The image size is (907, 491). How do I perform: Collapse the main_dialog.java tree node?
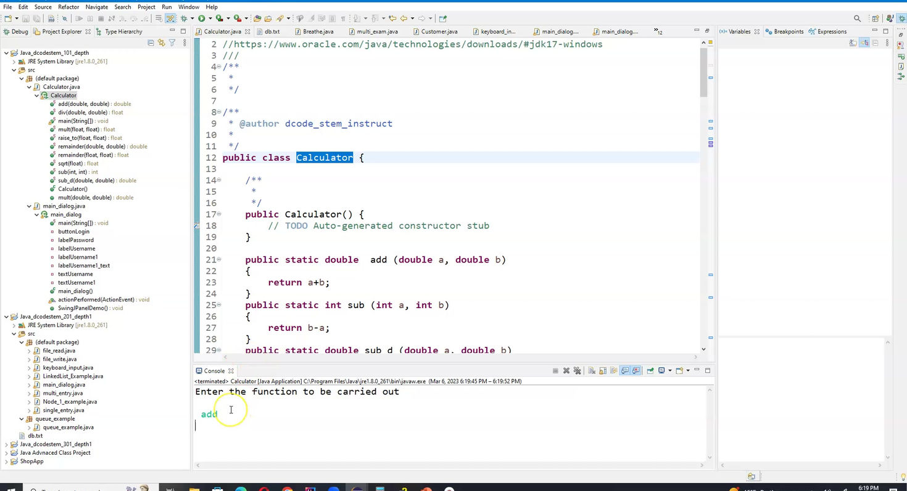29,206
